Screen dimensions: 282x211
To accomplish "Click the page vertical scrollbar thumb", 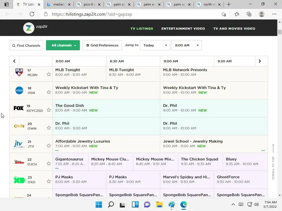I will coord(280,32).
